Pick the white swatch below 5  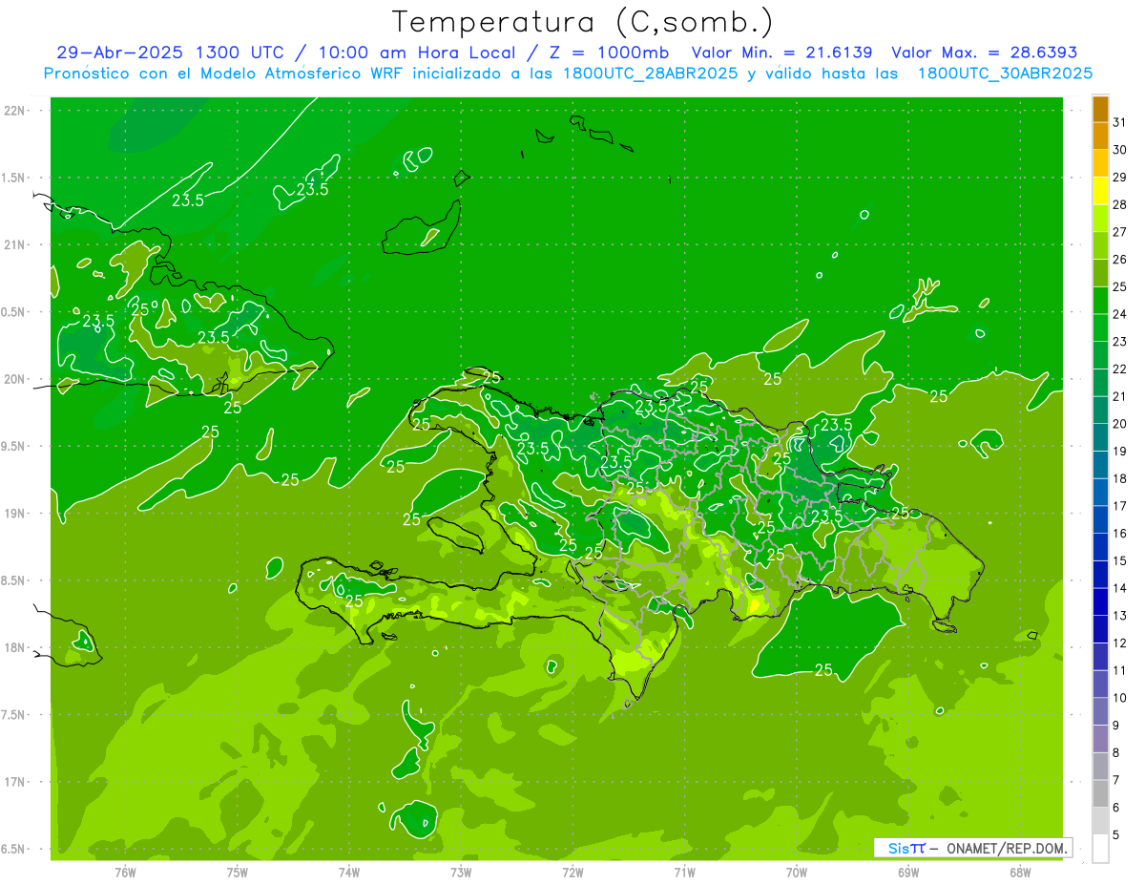point(1100,849)
